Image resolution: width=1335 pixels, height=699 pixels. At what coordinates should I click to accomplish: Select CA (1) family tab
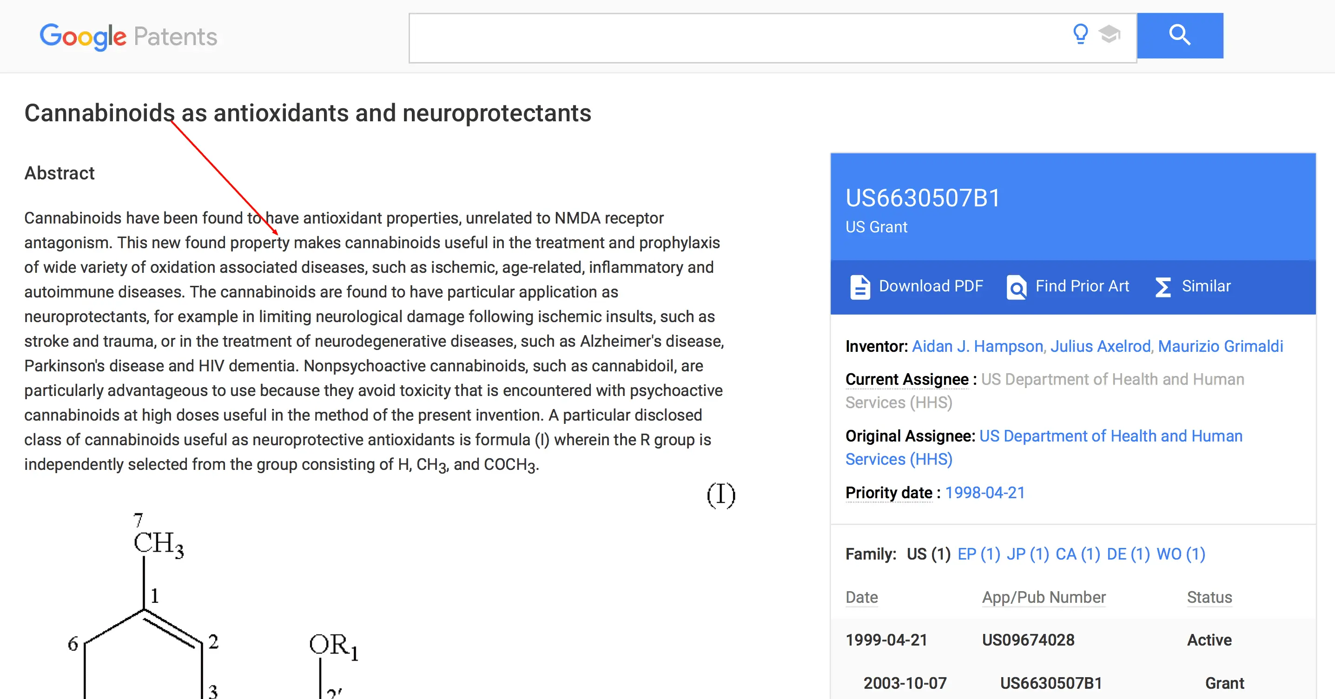(x=1077, y=554)
